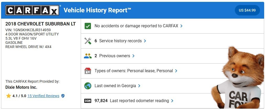Screen dimensions: 266x110
Task: Click the red house owner-type icon
Action: click(x=88, y=71)
